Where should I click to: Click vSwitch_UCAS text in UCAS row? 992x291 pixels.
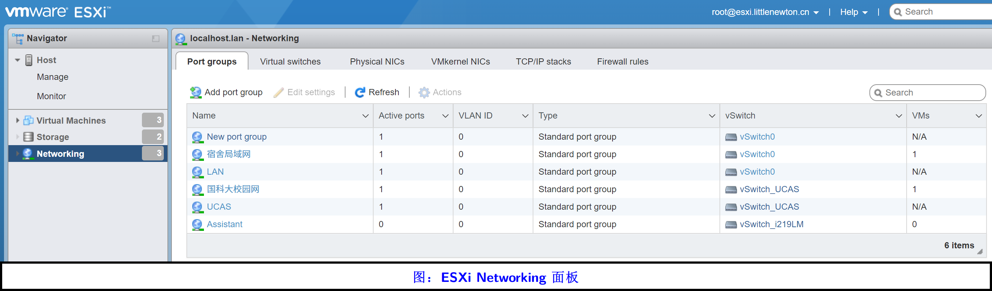[769, 207]
